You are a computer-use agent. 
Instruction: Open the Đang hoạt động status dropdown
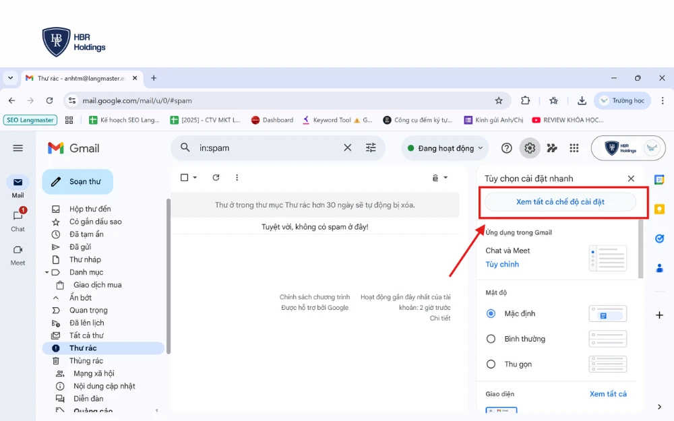tap(445, 148)
